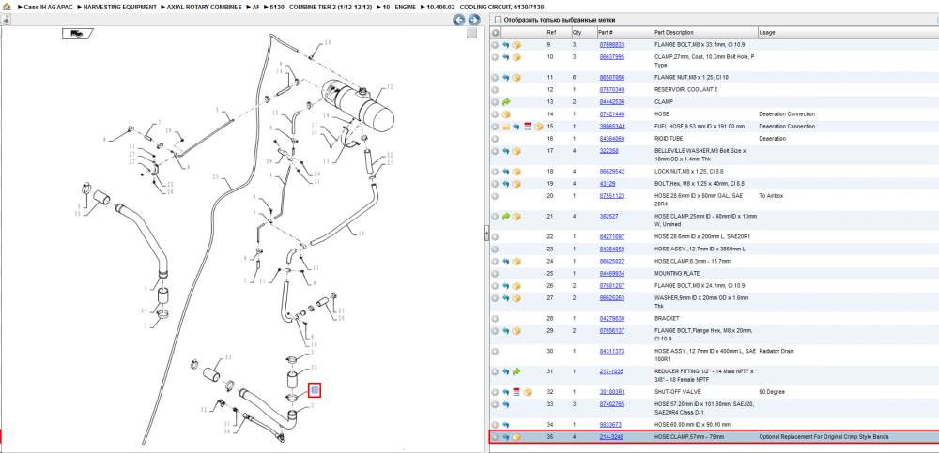Click green arrow icon for Ref 13 clamp
The height and width of the screenshot is (453, 939).
click(505, 101)
